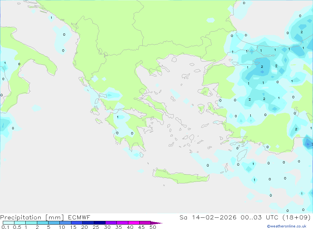313x229 pixels.
Task: Click the '25' legend scale label
Action: point(96,227)
